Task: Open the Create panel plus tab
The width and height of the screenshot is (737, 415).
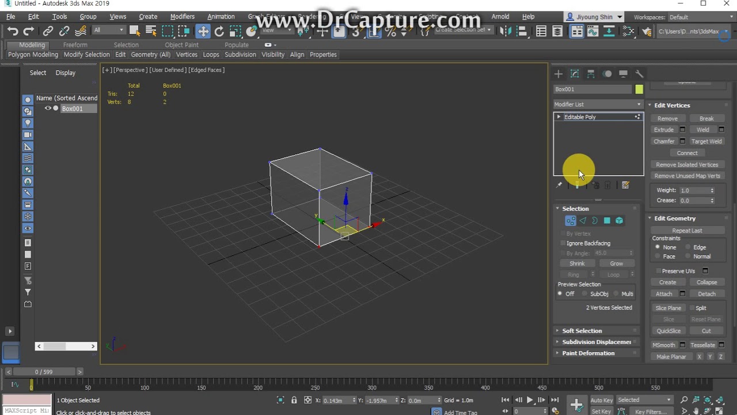Action: point(558,74)
